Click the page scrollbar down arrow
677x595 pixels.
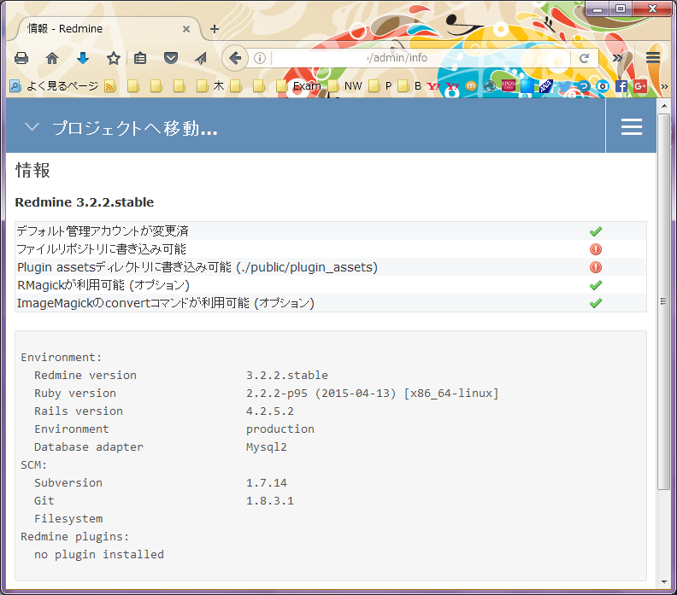coord(664,582)
